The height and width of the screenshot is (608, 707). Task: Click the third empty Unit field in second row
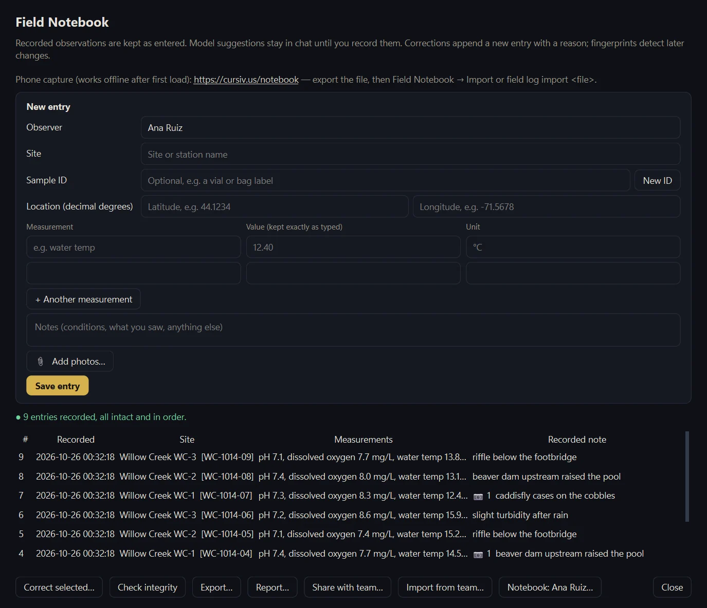click(573, 273)
